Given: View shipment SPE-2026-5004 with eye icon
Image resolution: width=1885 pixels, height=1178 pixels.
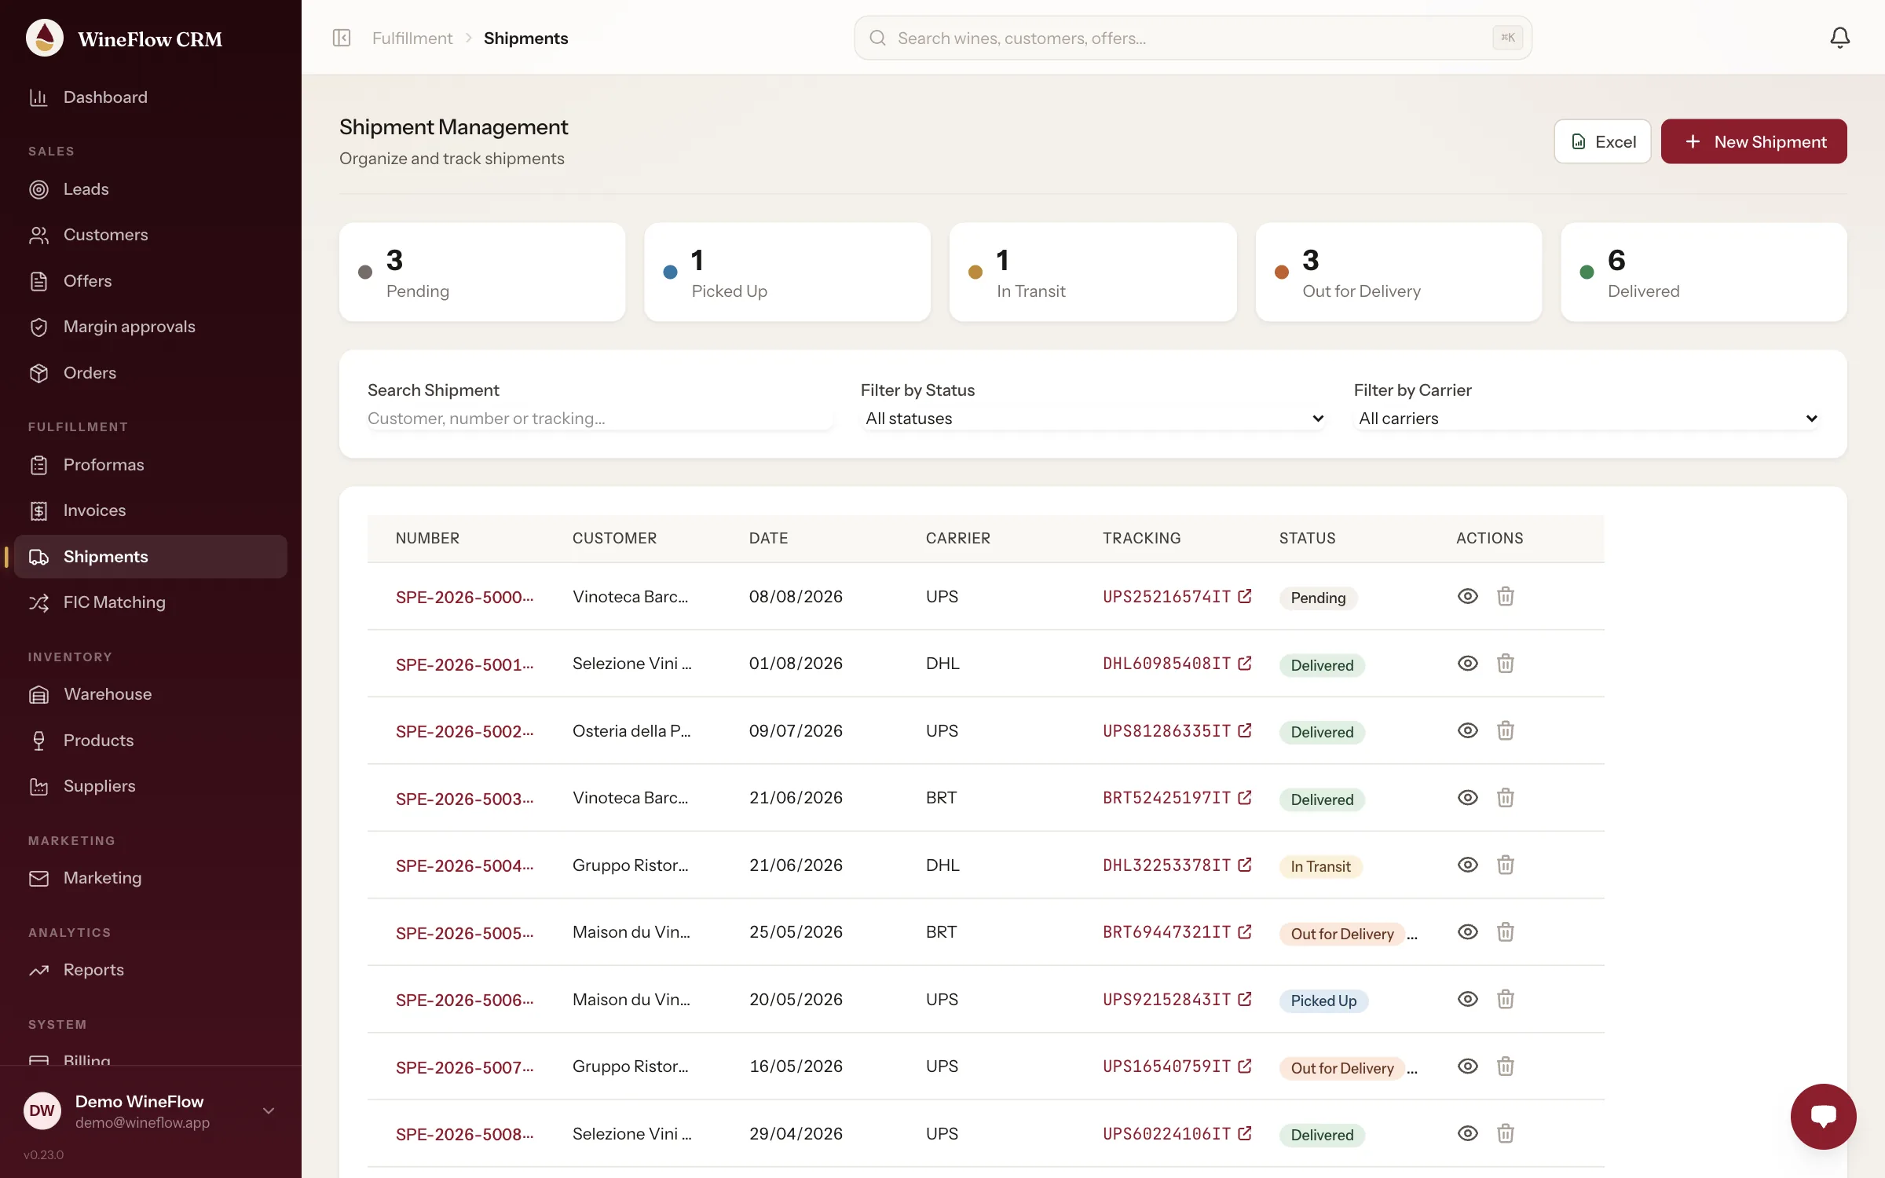Looking at the screenshot, I should (1467, 865).
